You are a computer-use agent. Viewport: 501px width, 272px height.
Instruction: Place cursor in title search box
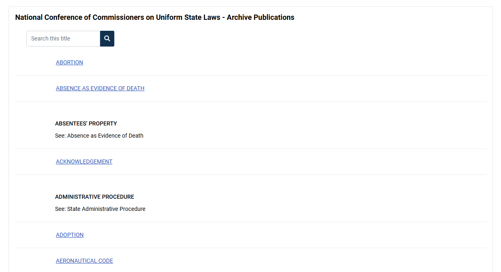[x=63, y=38]
